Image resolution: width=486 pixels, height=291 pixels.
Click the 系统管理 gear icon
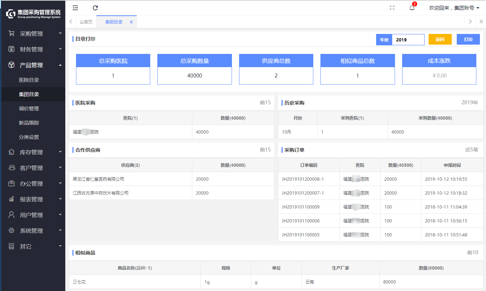pyautogui.click(x=11, y=231)
